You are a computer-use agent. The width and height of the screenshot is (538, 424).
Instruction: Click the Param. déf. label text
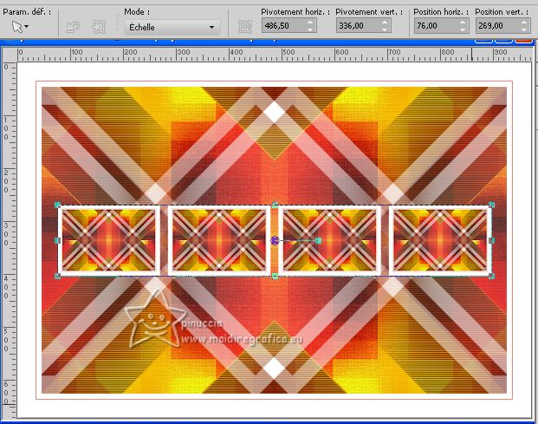point(27,11)
